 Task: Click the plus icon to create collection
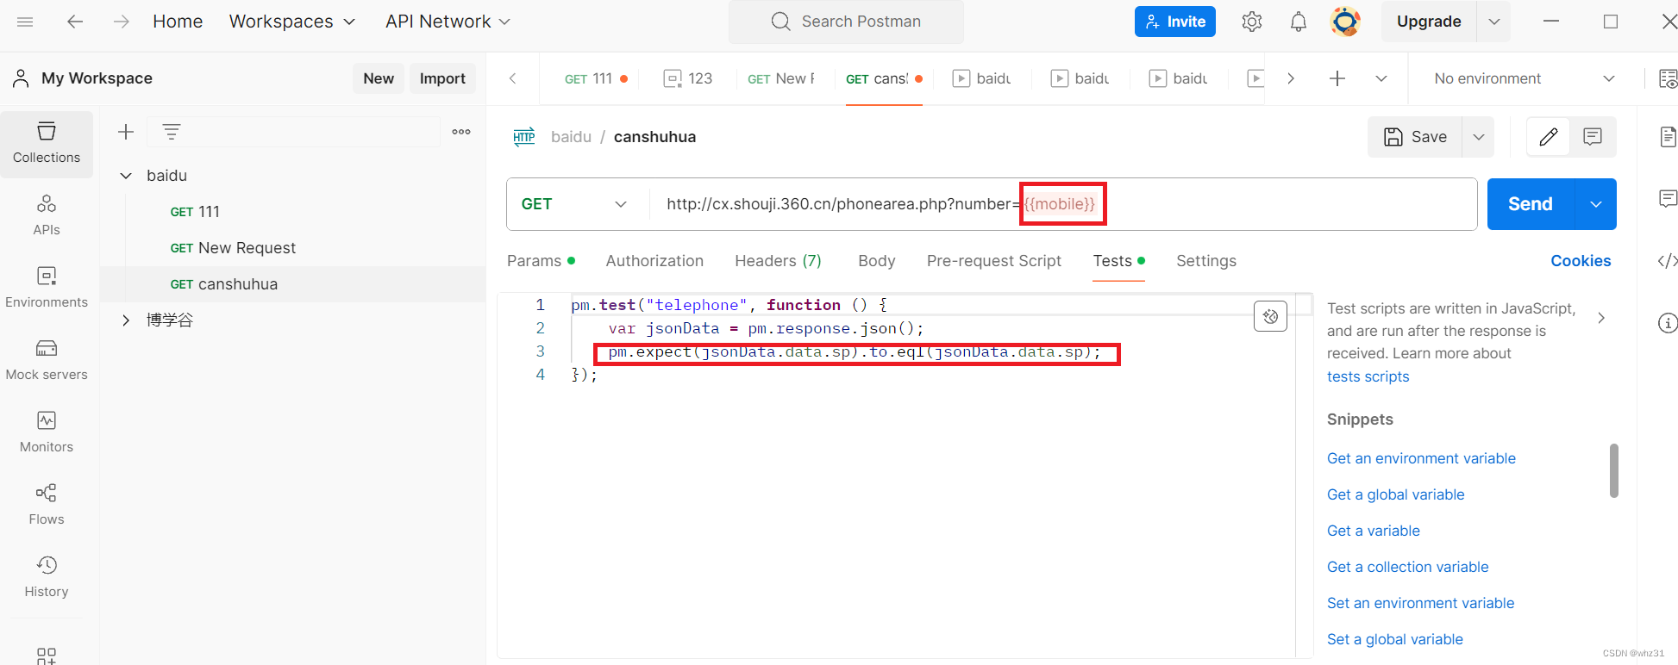coord(126,132)
